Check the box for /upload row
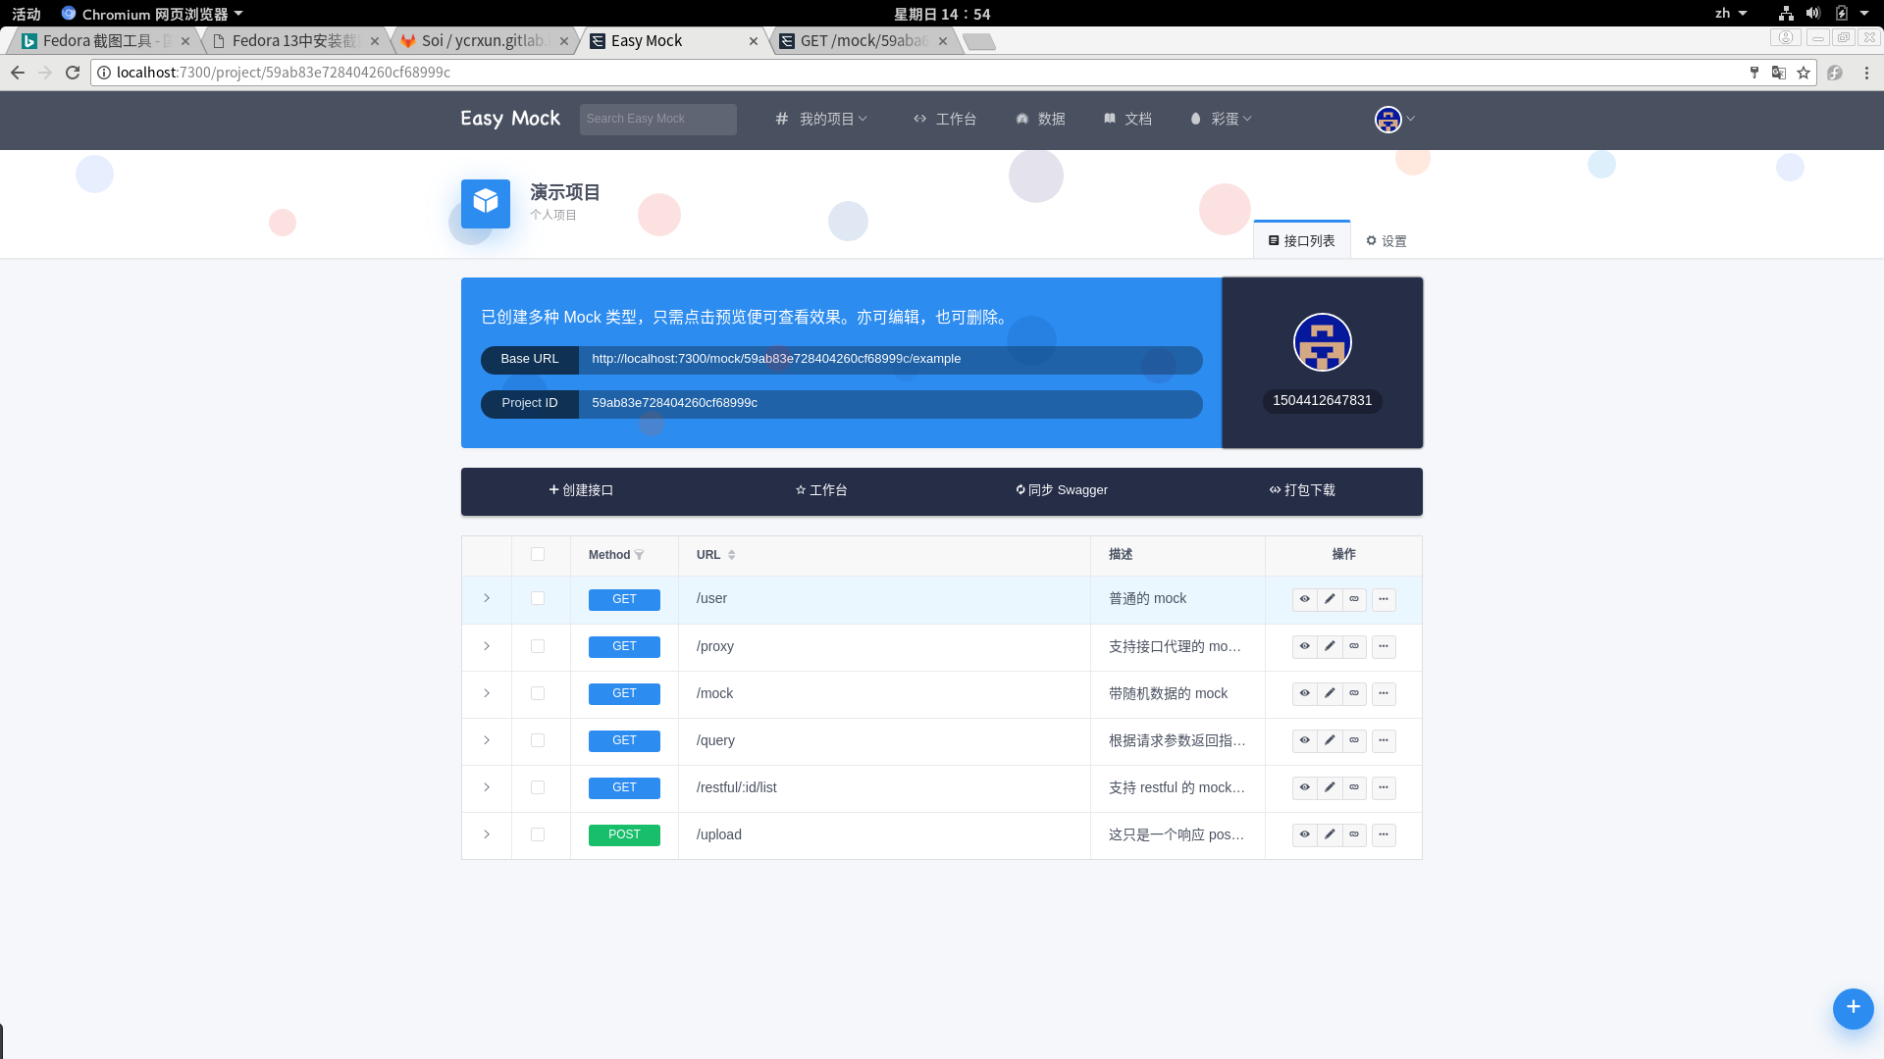This screenshot has width=1884, height=1059. pyautogui.click(x=538, y=834)
